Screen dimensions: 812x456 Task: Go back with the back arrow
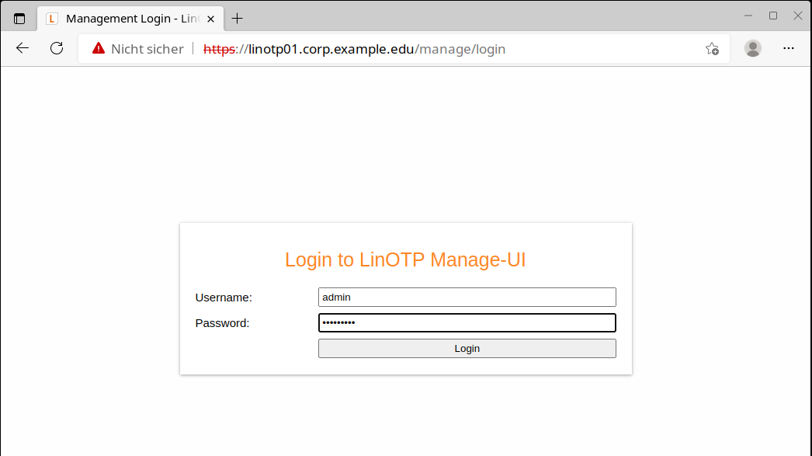(x=23, y=48)
